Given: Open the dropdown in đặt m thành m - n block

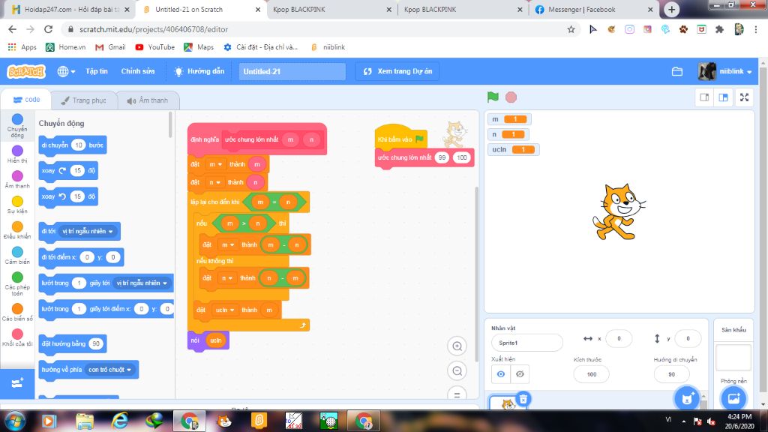Looking at the screenshot, I should coord(228,244).
